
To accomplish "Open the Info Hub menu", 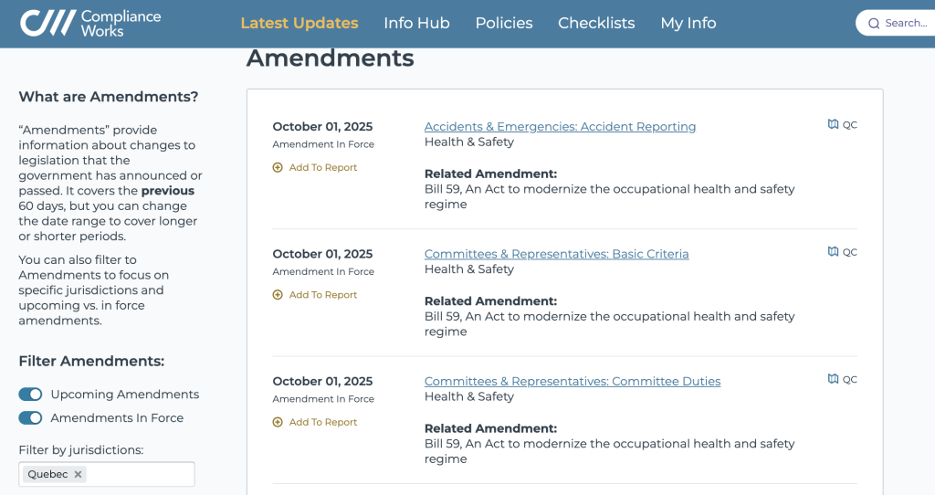I will [x=416, y=23].
